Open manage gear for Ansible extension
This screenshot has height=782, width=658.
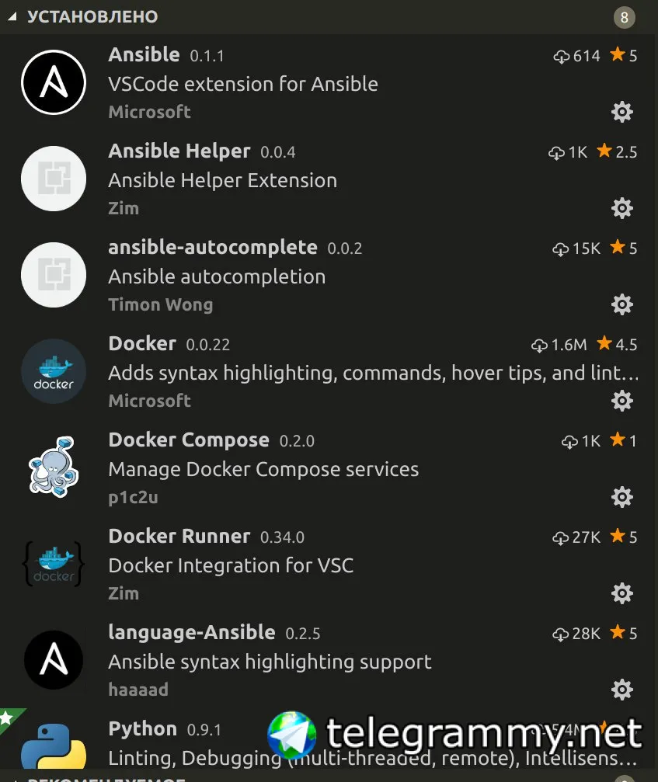[x=621, y=112]
